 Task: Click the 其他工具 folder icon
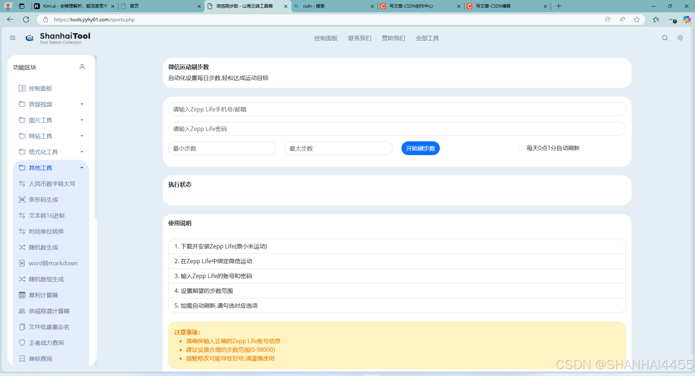coord(22,168)
